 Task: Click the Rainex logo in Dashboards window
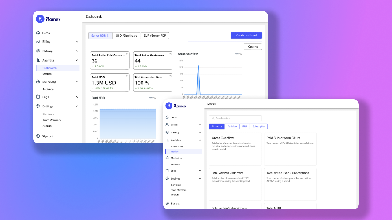point(48,19)
